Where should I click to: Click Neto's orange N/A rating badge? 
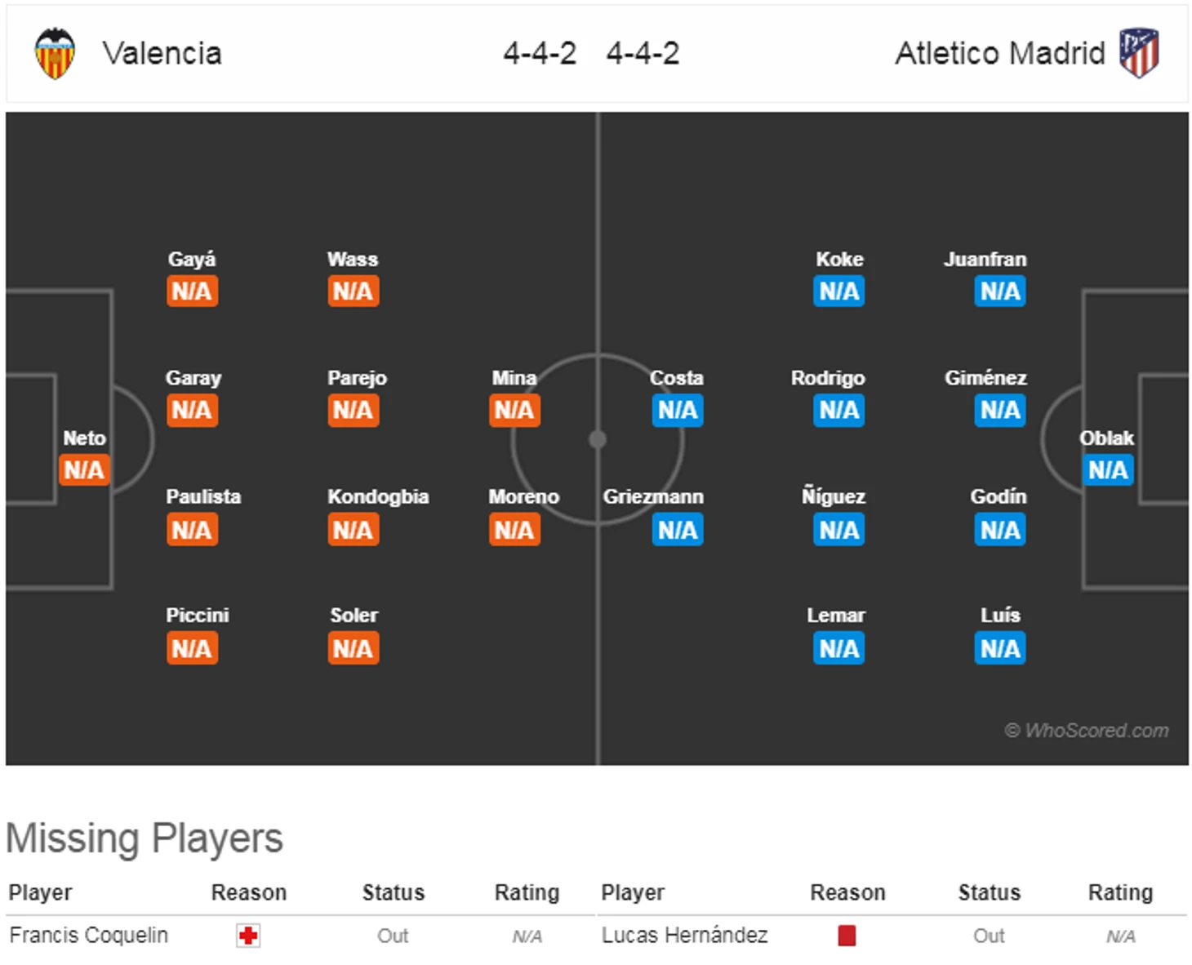[84, 470]
